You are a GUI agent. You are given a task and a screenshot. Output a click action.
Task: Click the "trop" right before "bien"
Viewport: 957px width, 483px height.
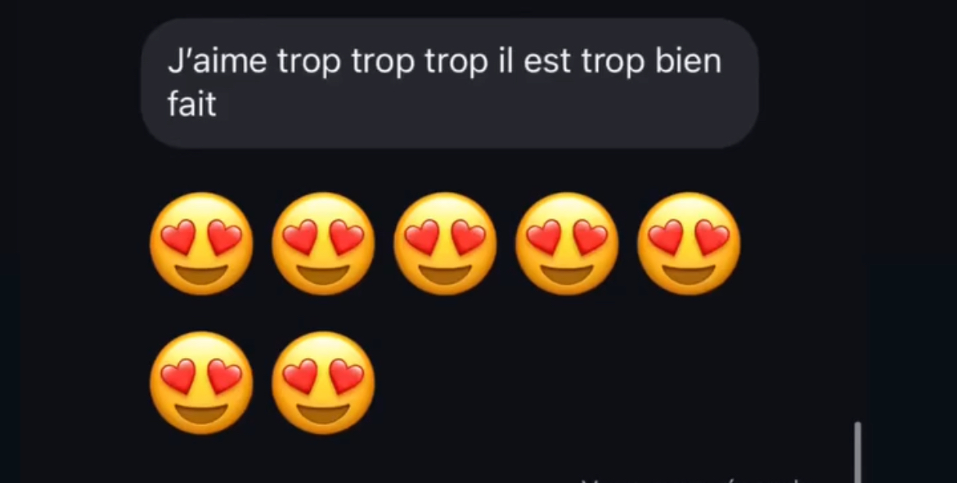click(613, 64)
